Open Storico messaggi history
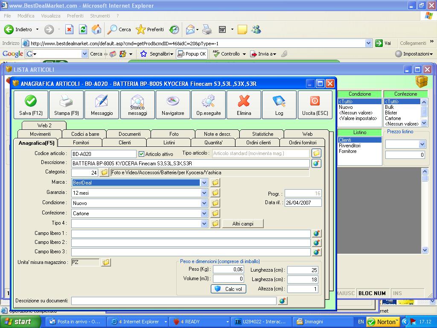The image size is (437, 328). [x=137, y=105]
